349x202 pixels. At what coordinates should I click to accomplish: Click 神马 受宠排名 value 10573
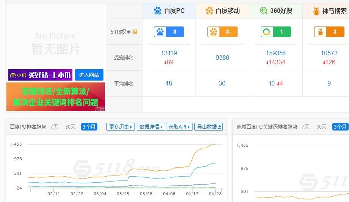click(x=329, y=53)
